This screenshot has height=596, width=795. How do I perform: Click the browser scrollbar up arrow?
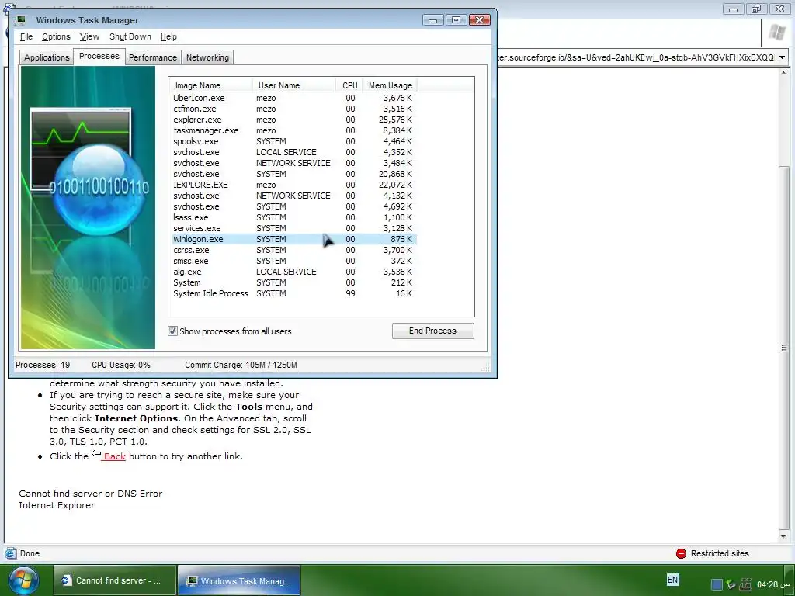[784, 73]
